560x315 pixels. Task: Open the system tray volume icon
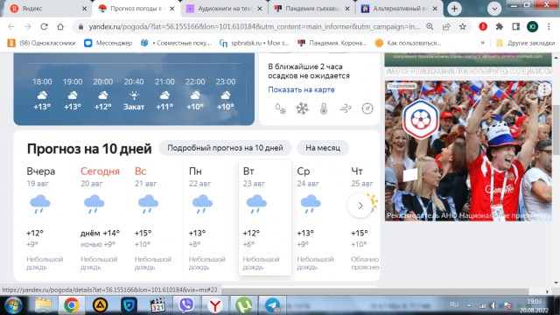point(493,305)
